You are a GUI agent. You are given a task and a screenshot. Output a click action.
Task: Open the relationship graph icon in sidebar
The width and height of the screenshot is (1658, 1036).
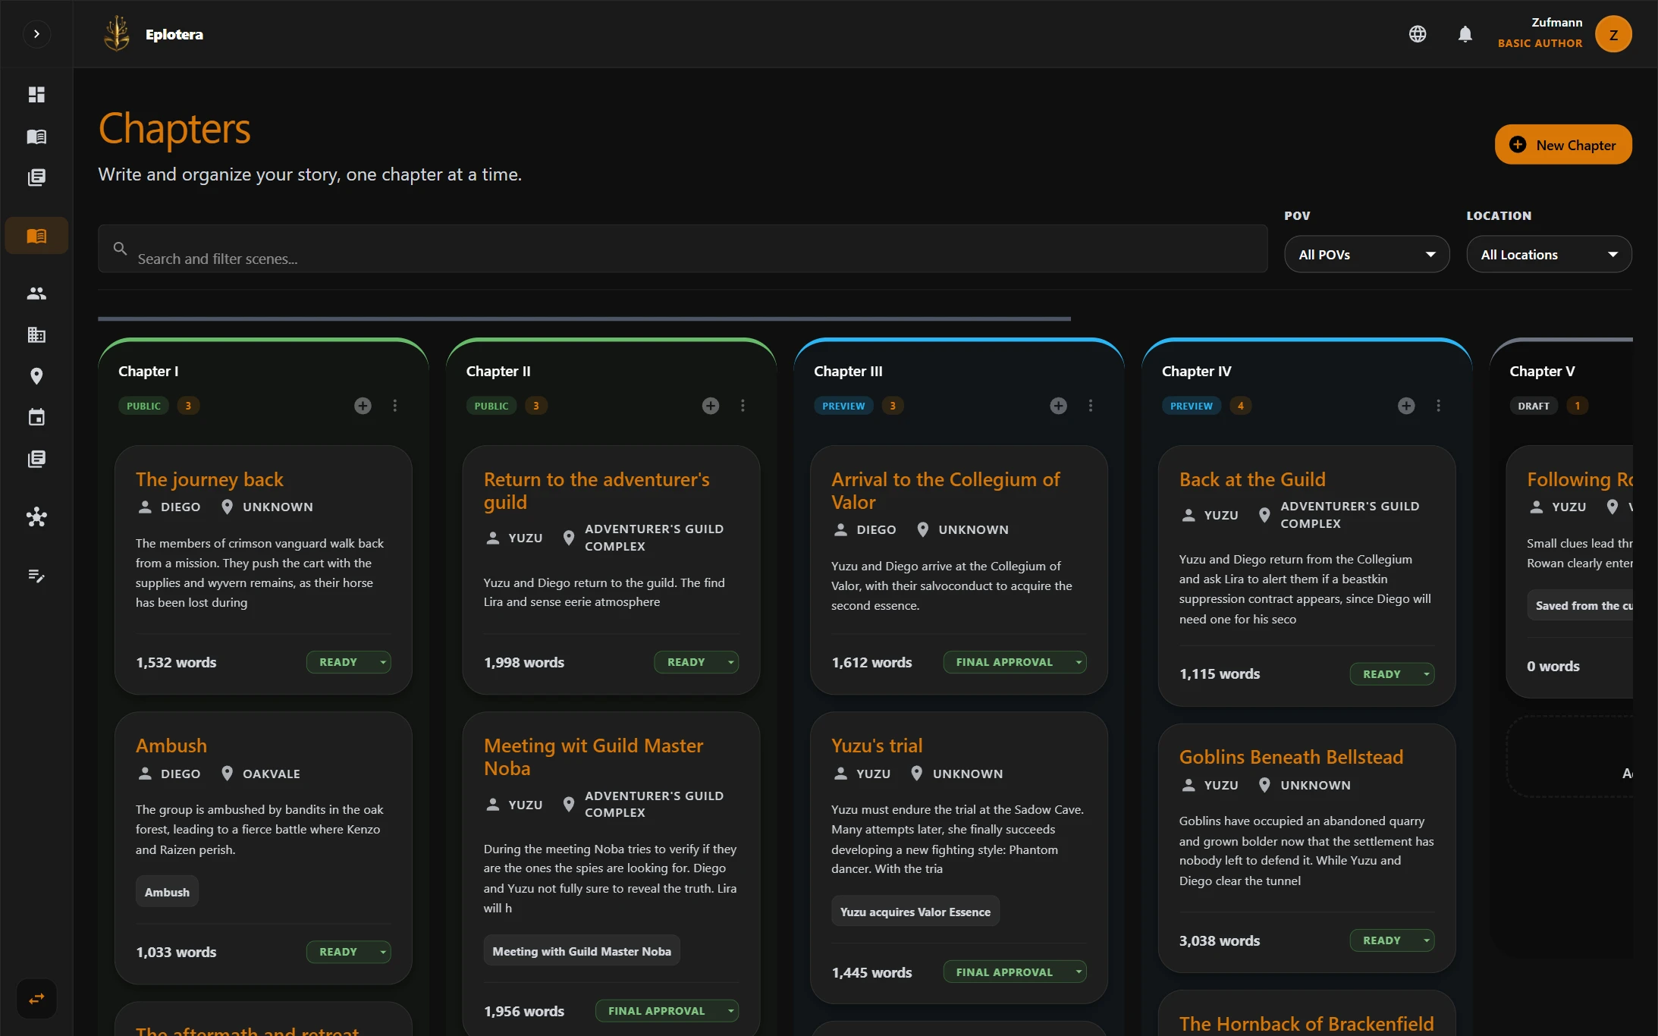[36, 517]
